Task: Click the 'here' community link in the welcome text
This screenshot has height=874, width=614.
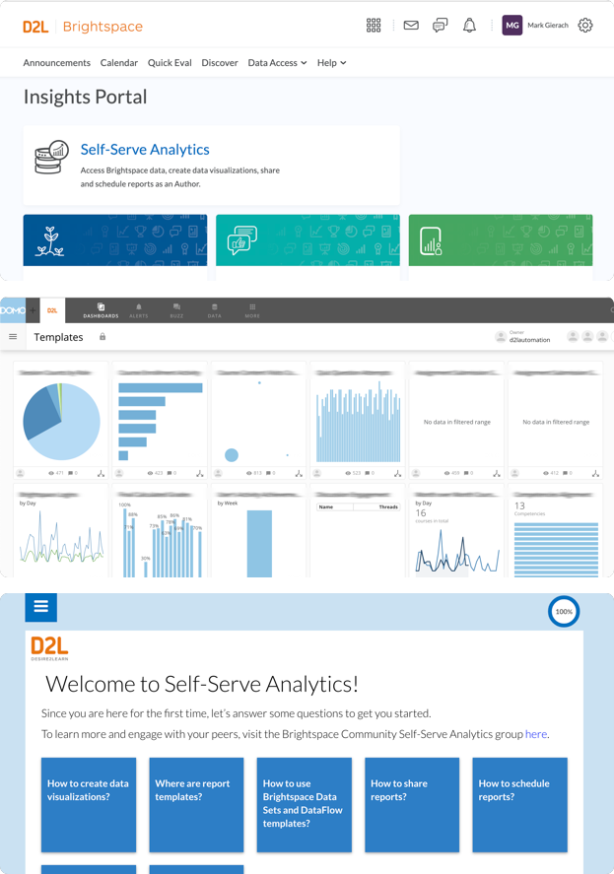Action: click(x=537, y=733)
